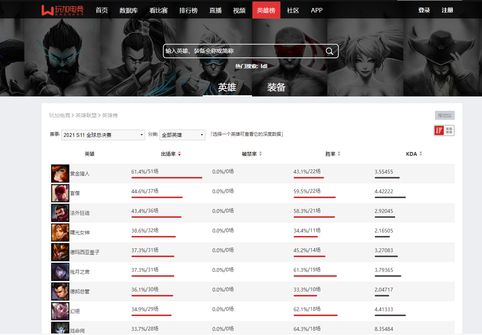The image size is (482, 335).
Task: Sort by 胜率 arrow icon
Action: pyautogui.click(x=339, y=154)
